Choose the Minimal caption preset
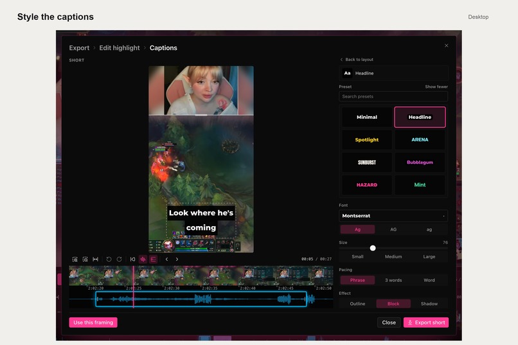This screenshot has width=518, height=345. tap(367, 117)
